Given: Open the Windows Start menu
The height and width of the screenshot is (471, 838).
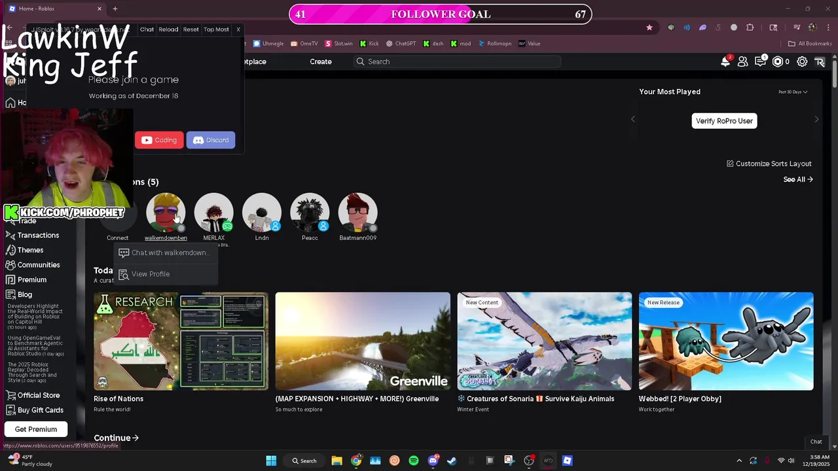Looking at the screenshot, I should point(271,461).
